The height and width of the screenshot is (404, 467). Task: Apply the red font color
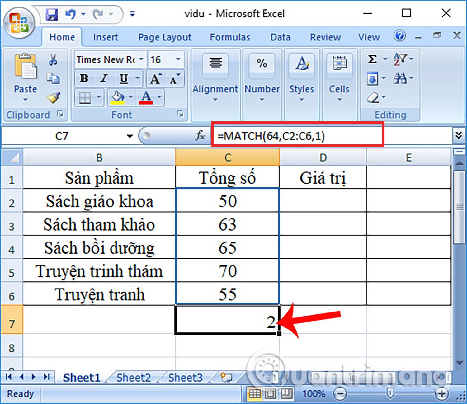(x=146, y=97)
